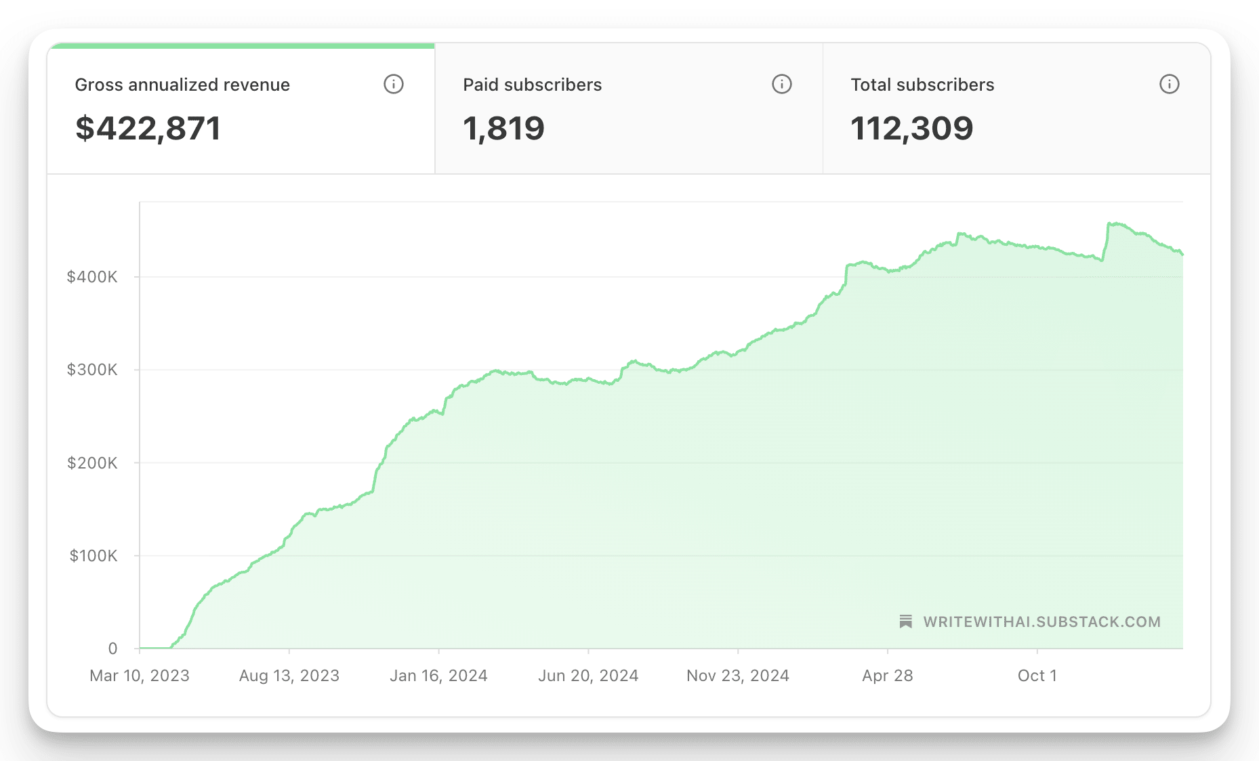Show info tooltip for Total subscribers
The image size is (1259, 761).
[1169, 84]
